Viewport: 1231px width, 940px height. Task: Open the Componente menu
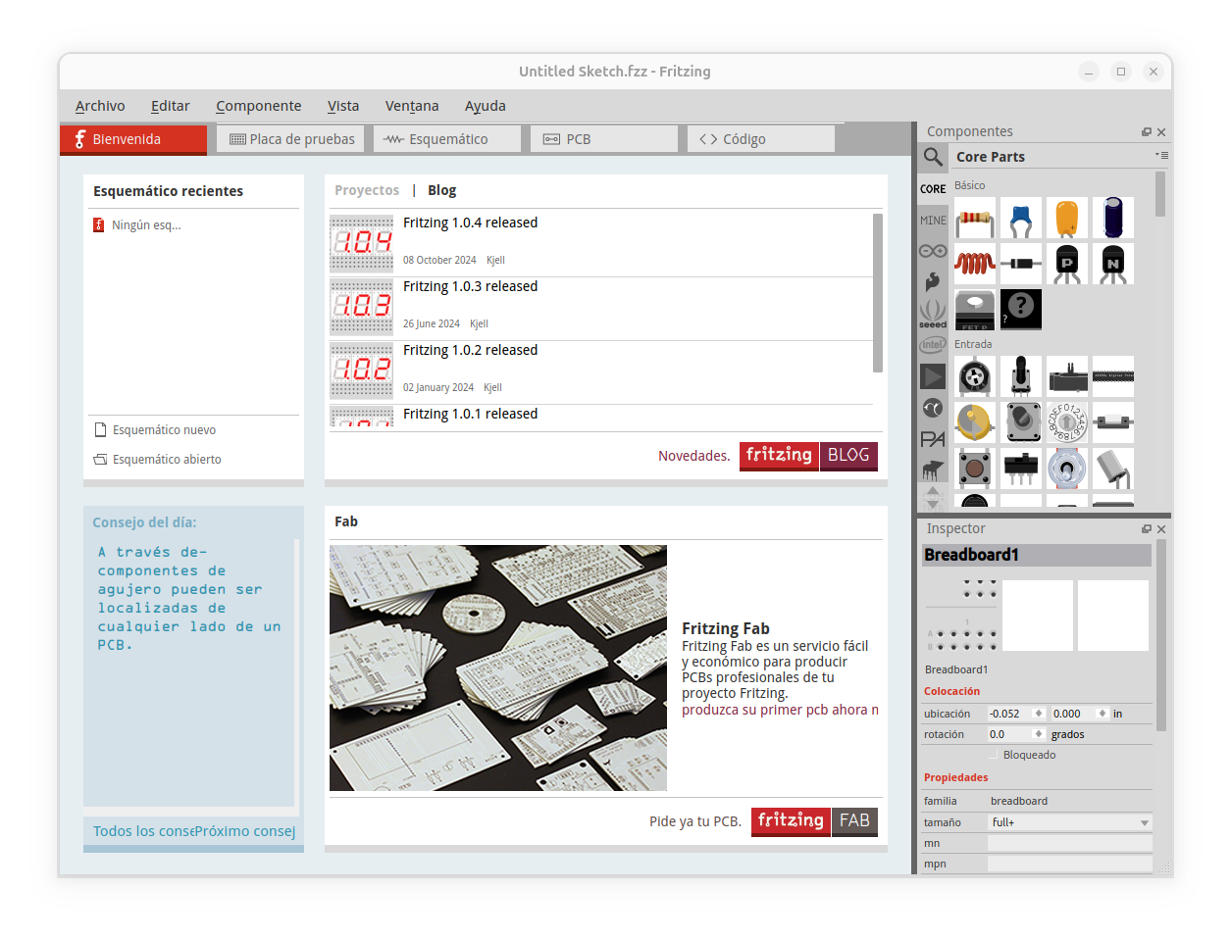tap(259, 106)
